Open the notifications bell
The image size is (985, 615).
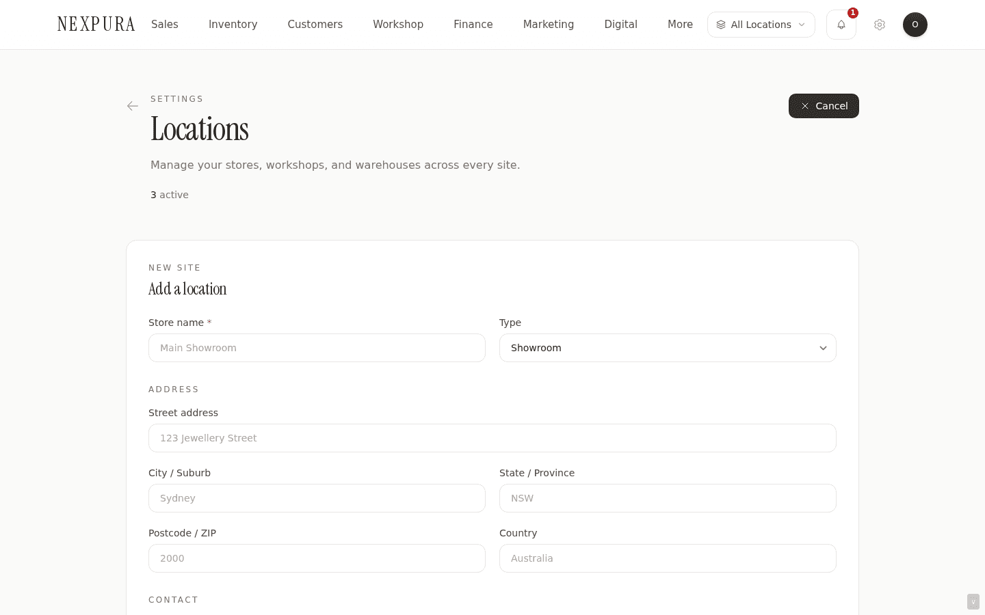(x=841, y=25)
